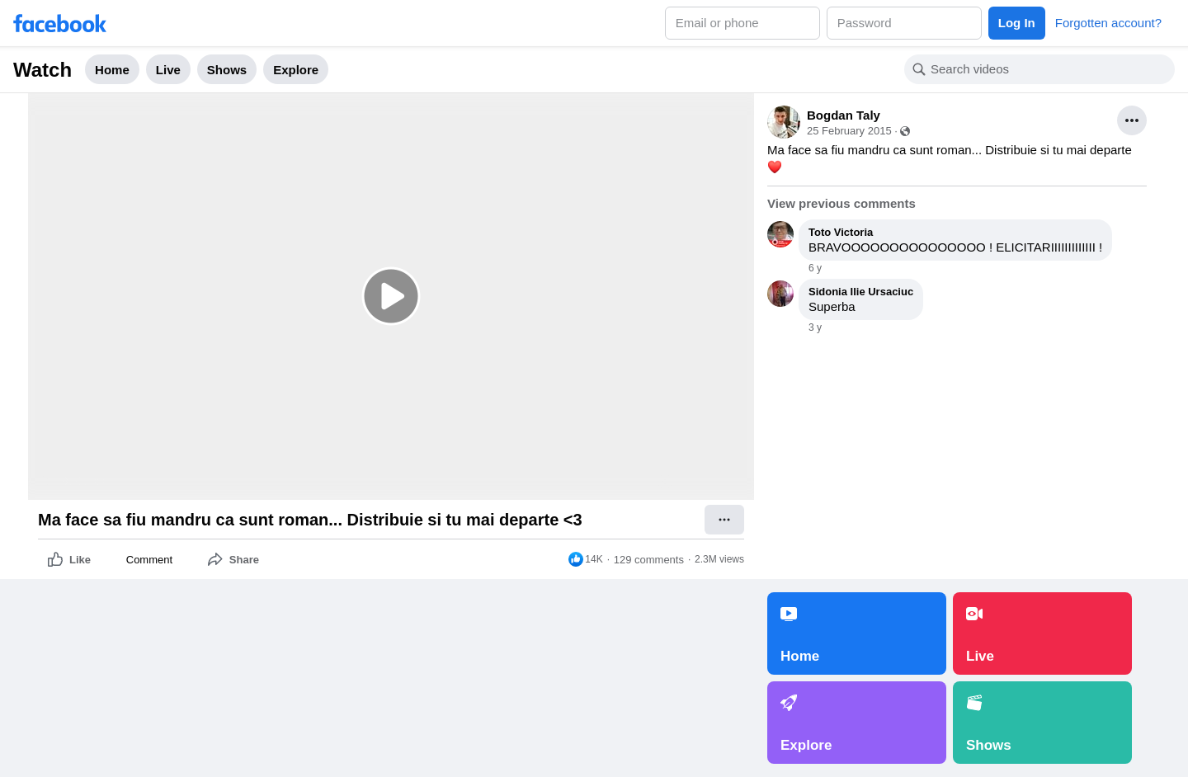Click the Share arrow icon

pyautogui.click(x=215, y=559)
